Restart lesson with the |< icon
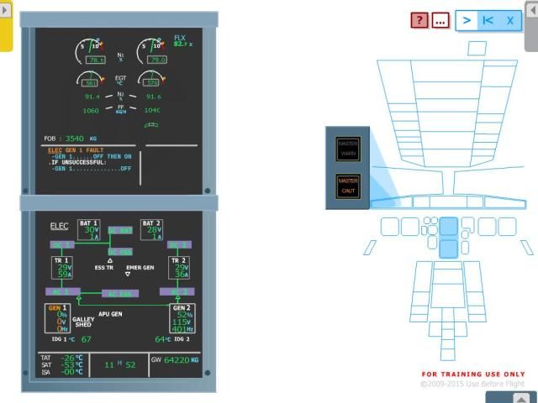This screenshot has width=538, height=403. (488, 20)
